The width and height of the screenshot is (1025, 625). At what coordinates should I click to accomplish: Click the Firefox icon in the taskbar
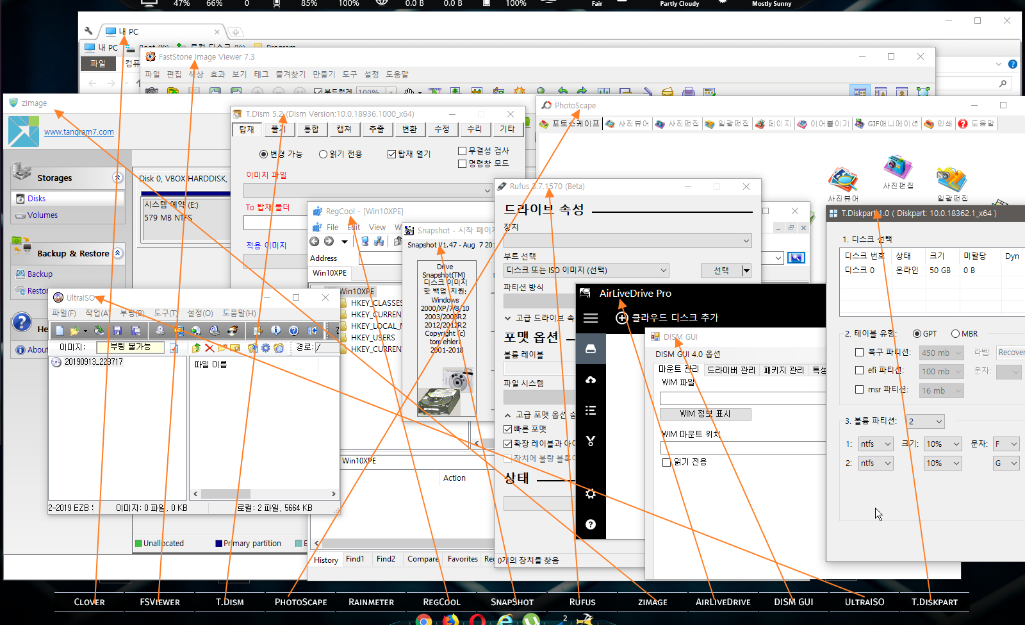pyautogui.click(x=451, y=620)
